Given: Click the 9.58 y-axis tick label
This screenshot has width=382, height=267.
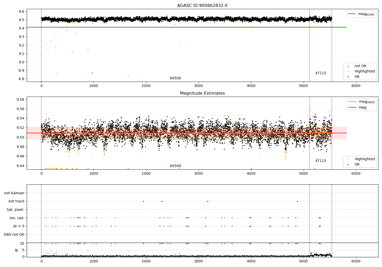Looking at the screenshot, I should coord(21,99).
